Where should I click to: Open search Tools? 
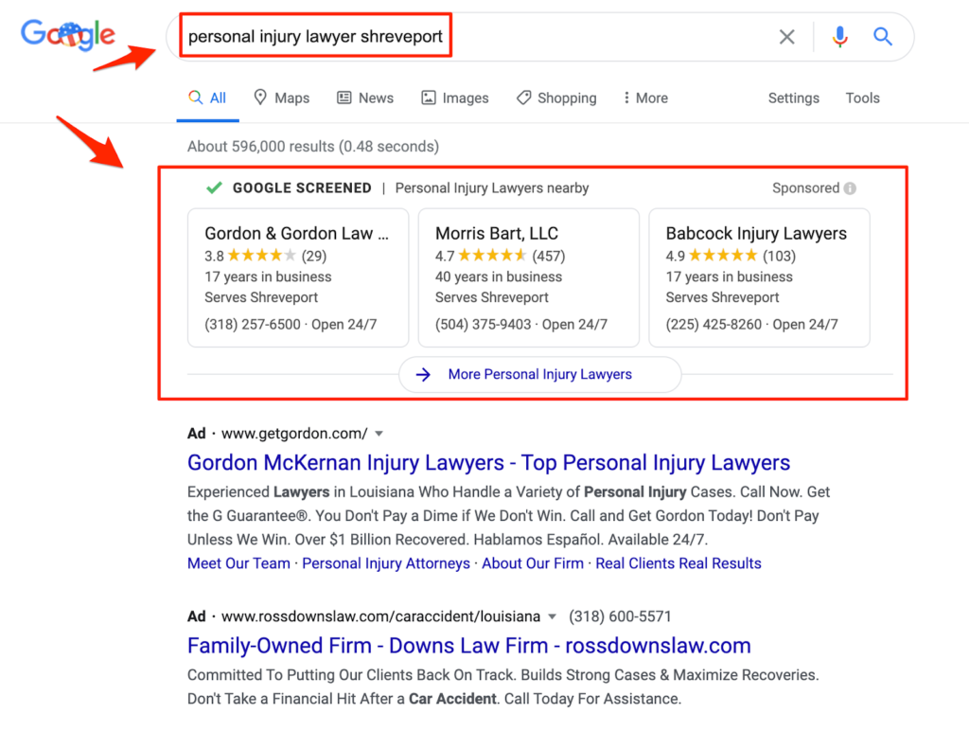click(x=863, y=98)
